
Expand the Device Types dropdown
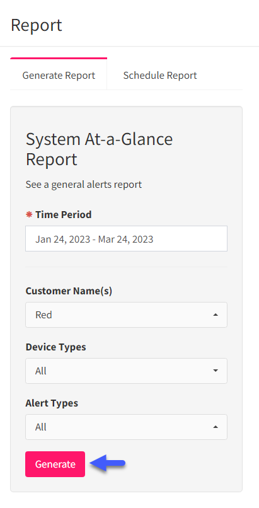coord(126,371)
